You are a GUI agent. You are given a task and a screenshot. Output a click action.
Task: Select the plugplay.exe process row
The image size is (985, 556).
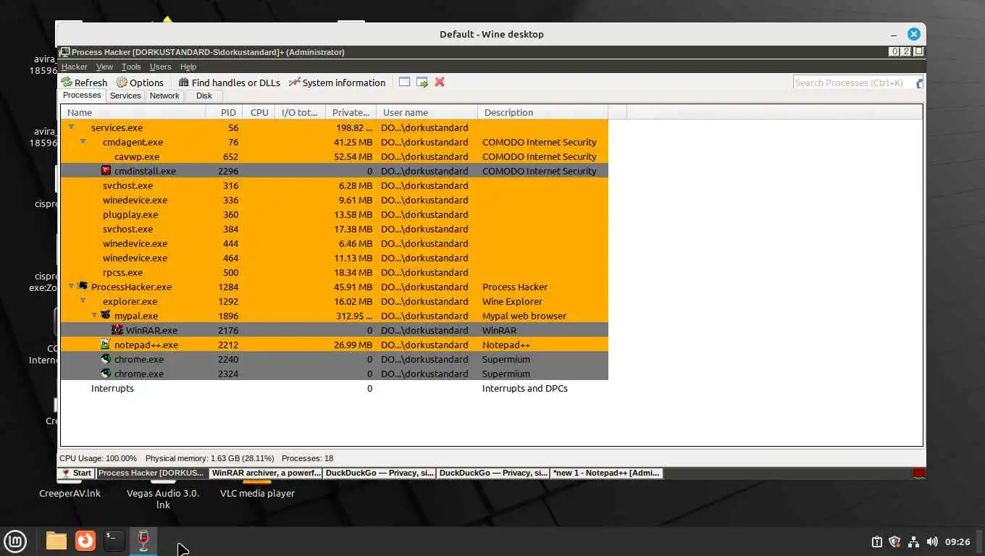(335, 214)
